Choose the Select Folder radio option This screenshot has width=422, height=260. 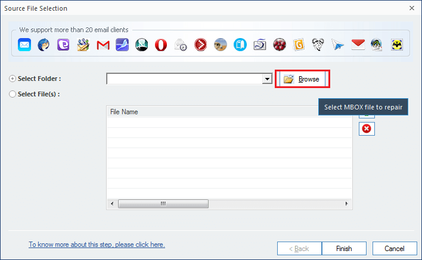(13, 79)
